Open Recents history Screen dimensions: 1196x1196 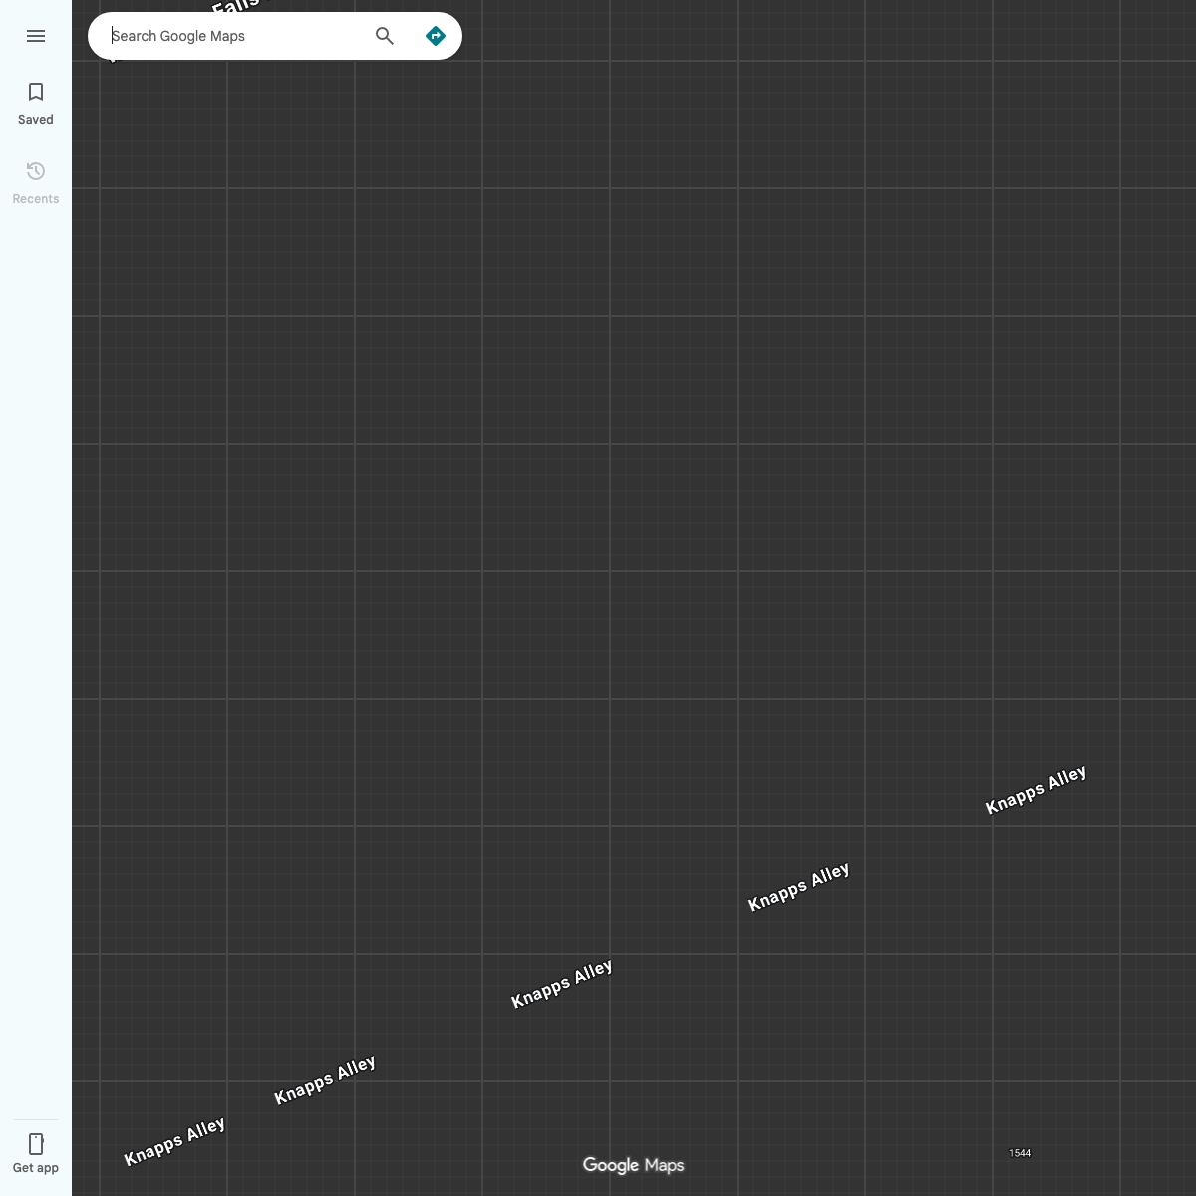point(36,183)
